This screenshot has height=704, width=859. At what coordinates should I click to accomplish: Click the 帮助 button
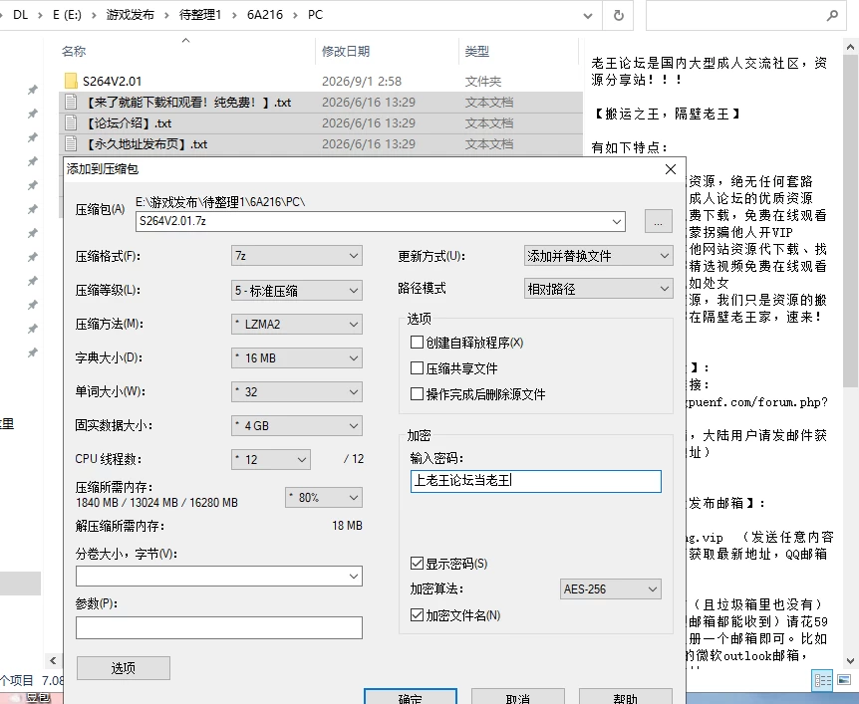coord(625,697)
